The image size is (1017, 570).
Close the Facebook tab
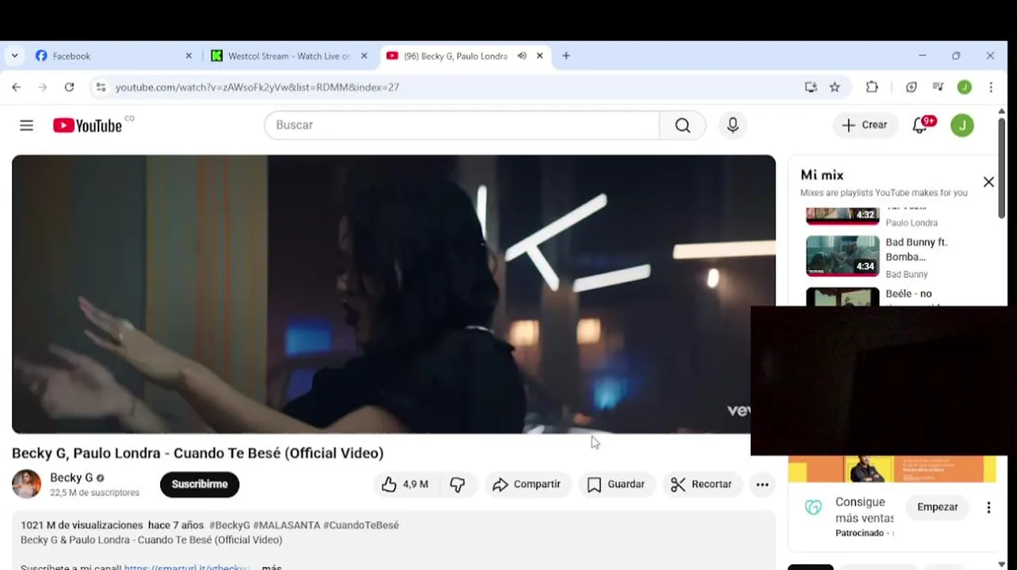click(x=189, y=56)
